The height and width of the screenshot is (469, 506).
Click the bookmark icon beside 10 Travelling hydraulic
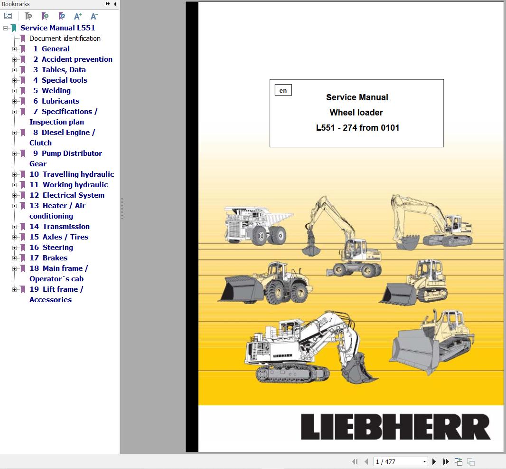[x=23, y=174]
